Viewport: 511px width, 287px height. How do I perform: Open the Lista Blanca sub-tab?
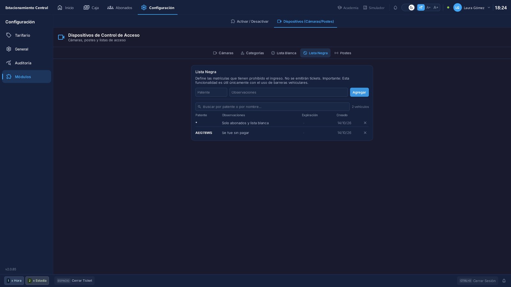click(x=284, y=53)
